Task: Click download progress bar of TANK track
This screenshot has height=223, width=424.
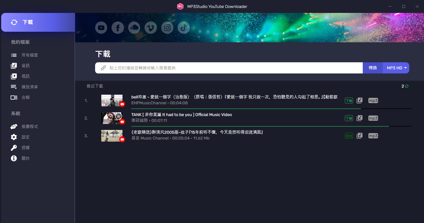Action: coord(271,126)
